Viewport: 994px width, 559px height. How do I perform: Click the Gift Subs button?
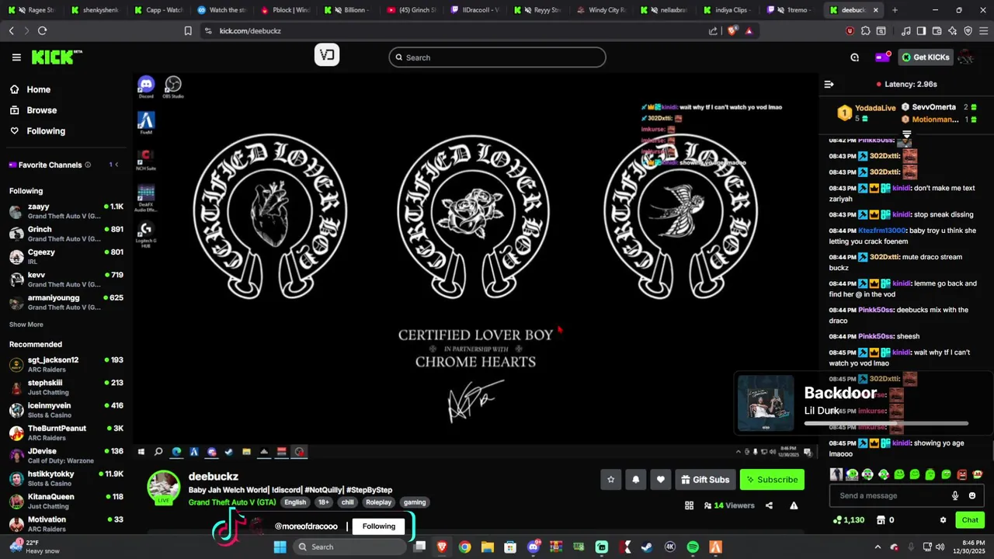pos(705,480)
